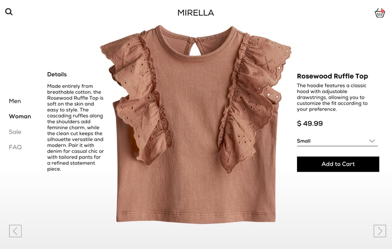Click the Details heading

pyautogui.click(x=57, y=75)
